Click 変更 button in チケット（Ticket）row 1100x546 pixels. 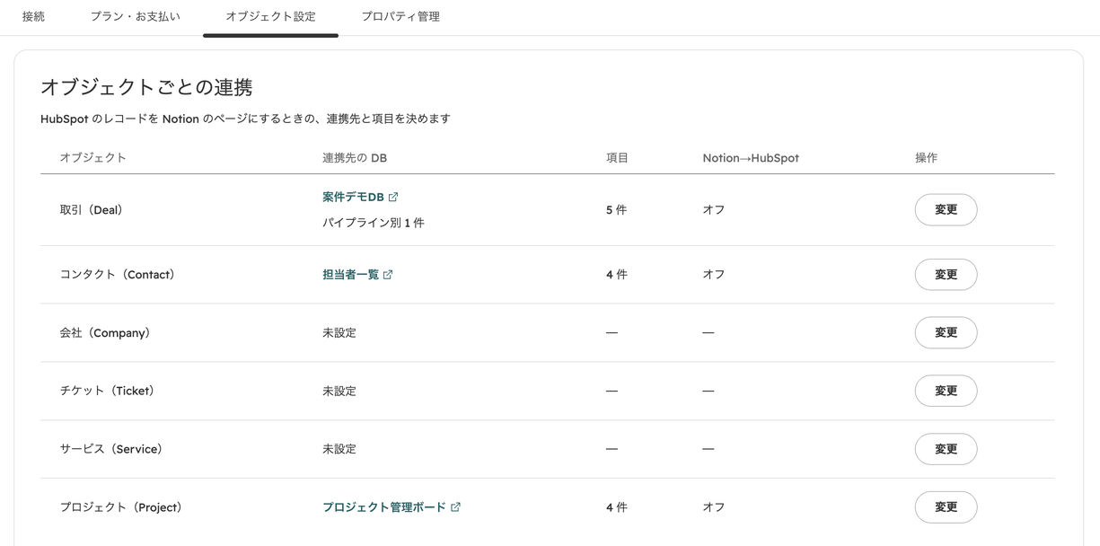946,391
